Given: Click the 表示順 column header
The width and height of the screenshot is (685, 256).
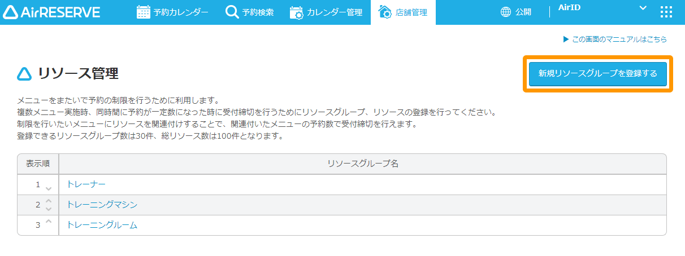Looking at the screenshot, I should (38, 164).
